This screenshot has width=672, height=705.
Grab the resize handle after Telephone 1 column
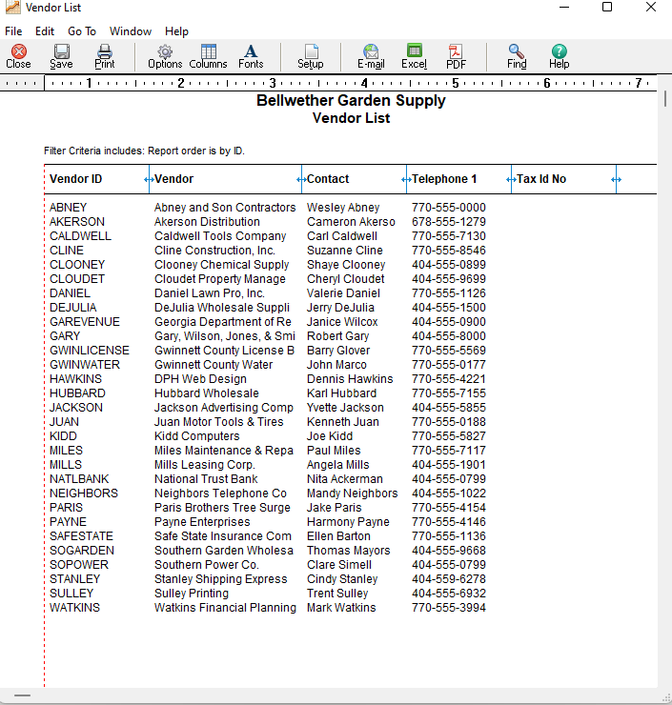click(x=511, y=179)
